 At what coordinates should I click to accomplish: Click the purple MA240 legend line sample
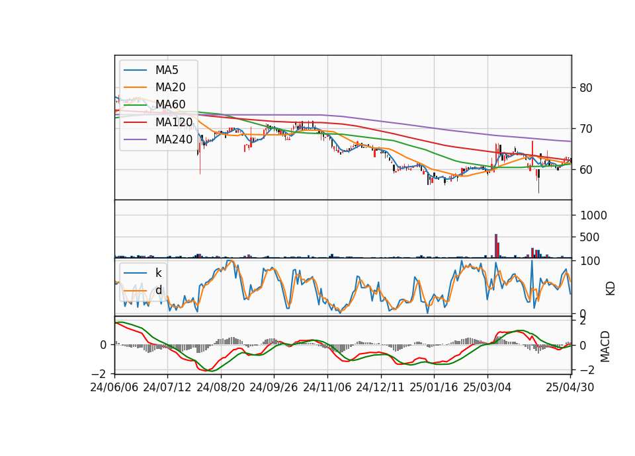tap(135, 139)
